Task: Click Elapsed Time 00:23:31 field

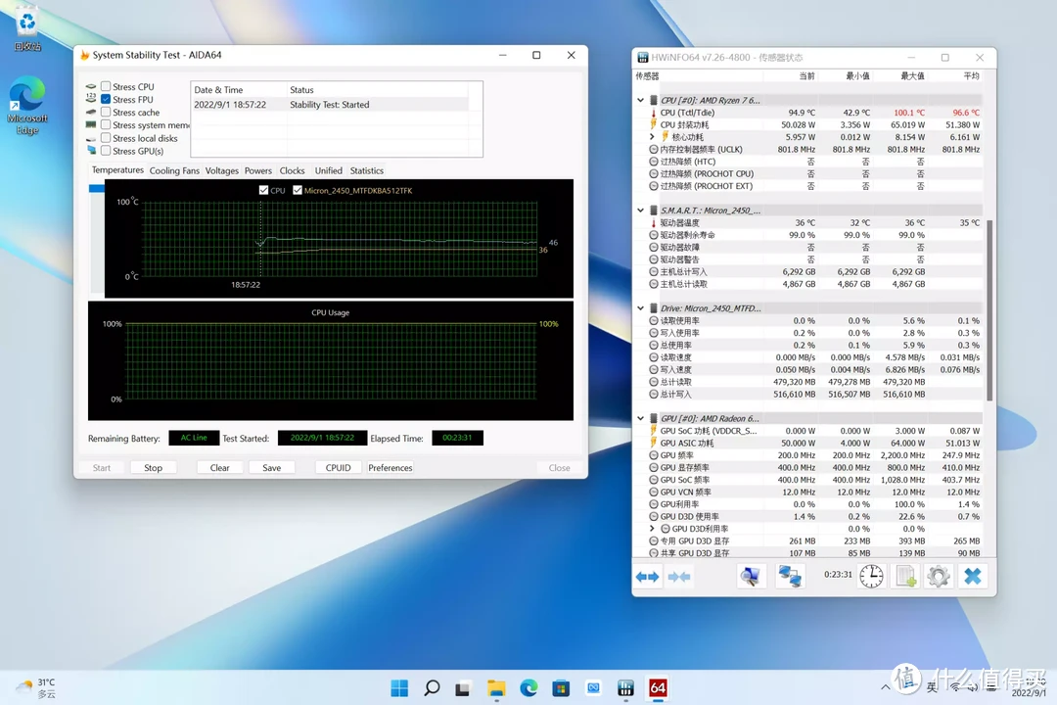Action: pos(457,438)
